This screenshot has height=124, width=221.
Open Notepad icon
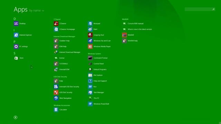tap(90, 23)
